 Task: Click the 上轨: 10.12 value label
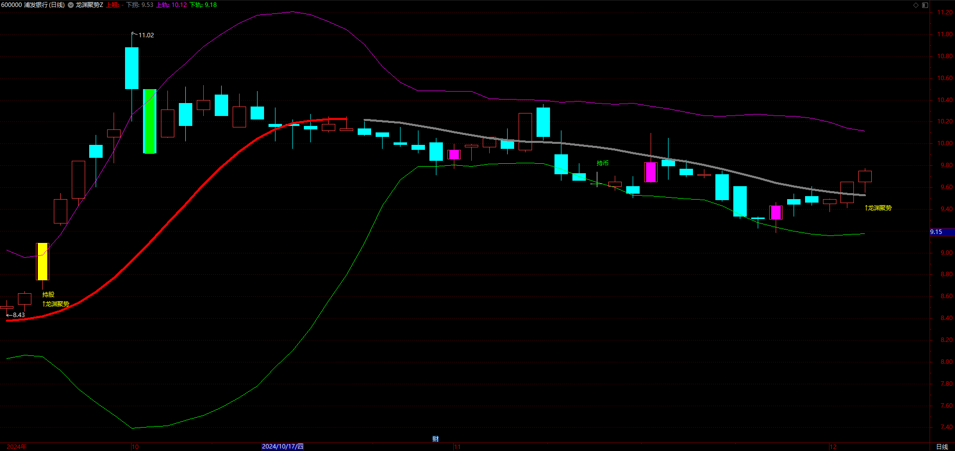pos(172,5)
